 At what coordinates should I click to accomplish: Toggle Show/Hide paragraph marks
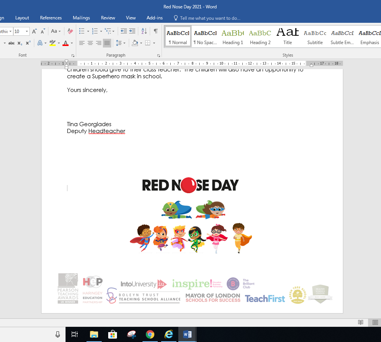(155, 31)
